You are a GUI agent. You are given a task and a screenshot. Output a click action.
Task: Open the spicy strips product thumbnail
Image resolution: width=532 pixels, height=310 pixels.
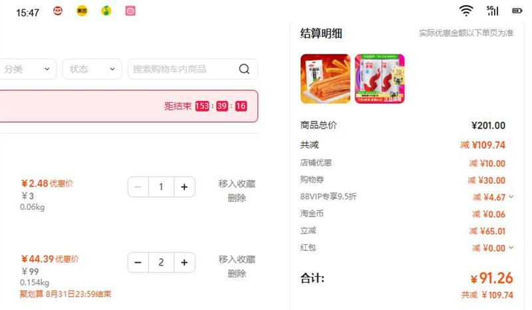(x=325, y=78)
